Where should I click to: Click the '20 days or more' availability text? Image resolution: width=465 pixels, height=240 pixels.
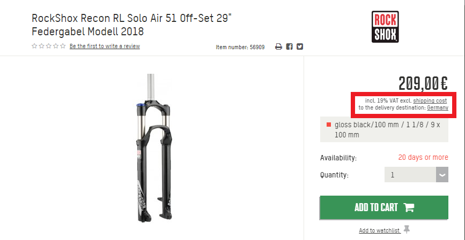(423, 158)
